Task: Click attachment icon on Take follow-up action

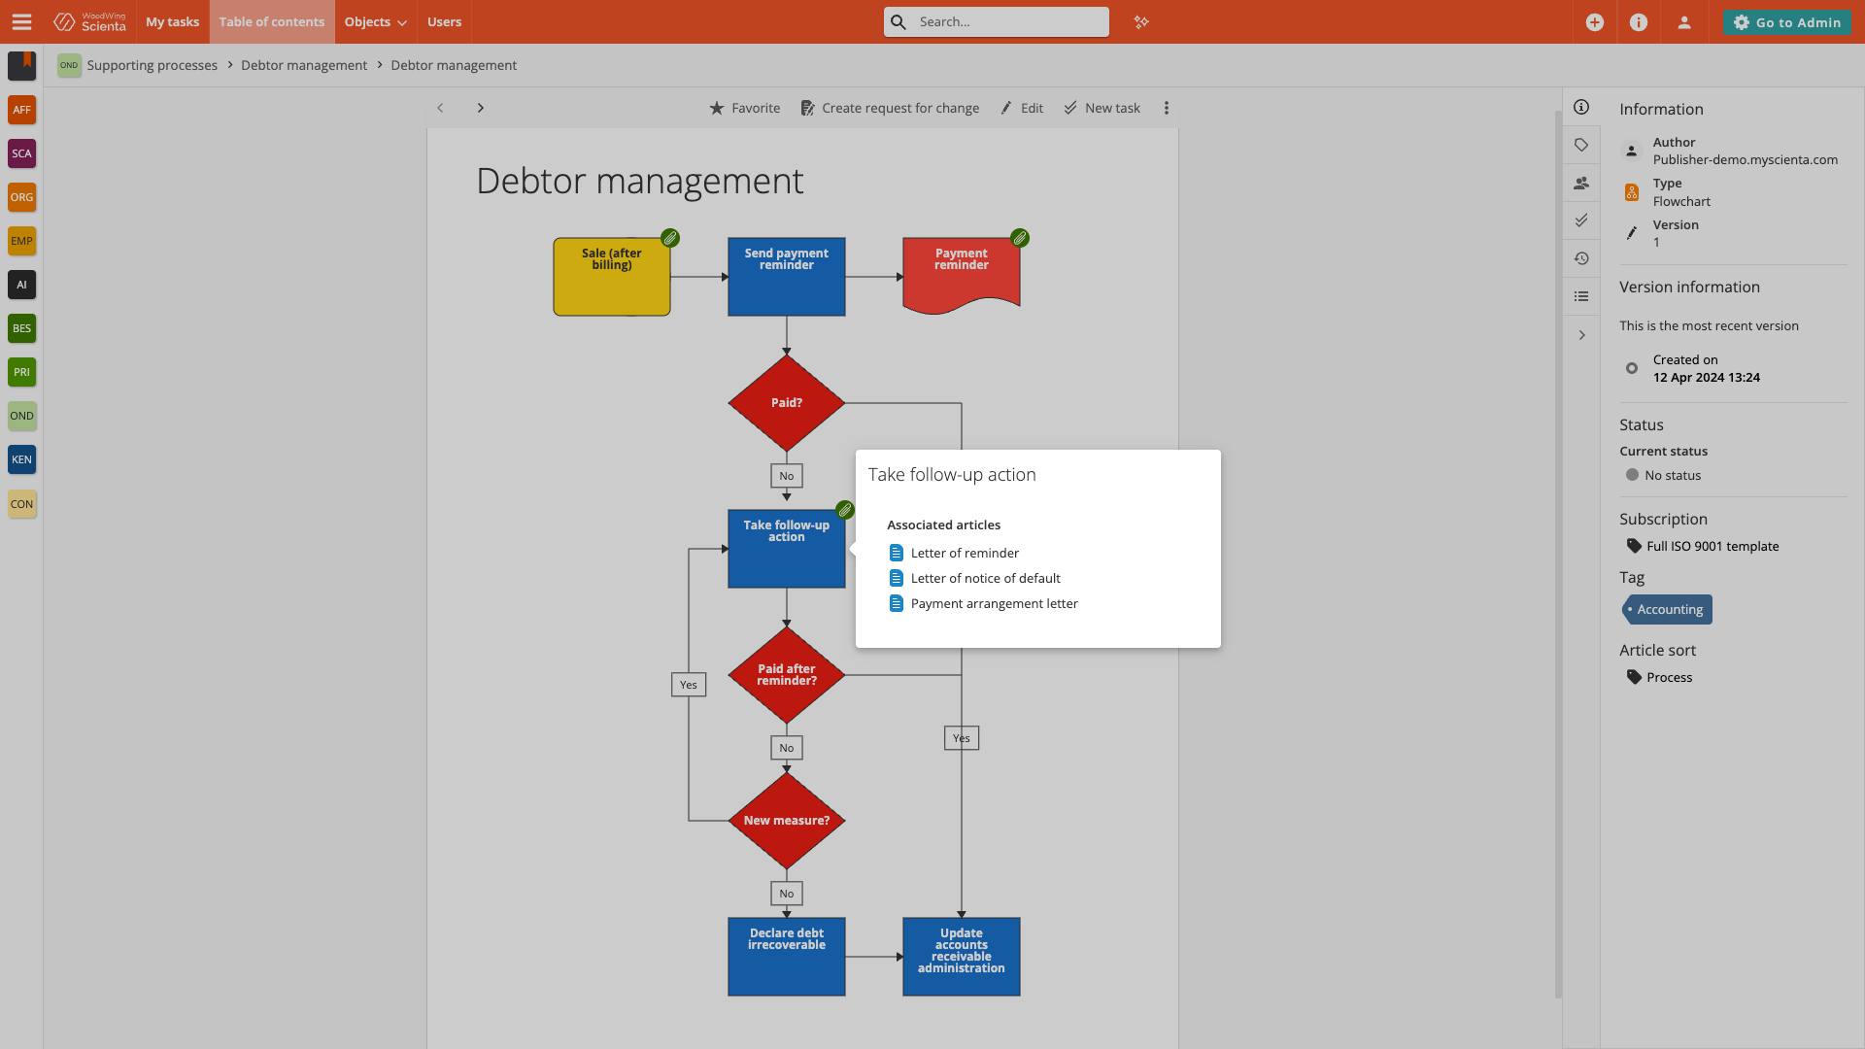Action: tap(845, 510)
